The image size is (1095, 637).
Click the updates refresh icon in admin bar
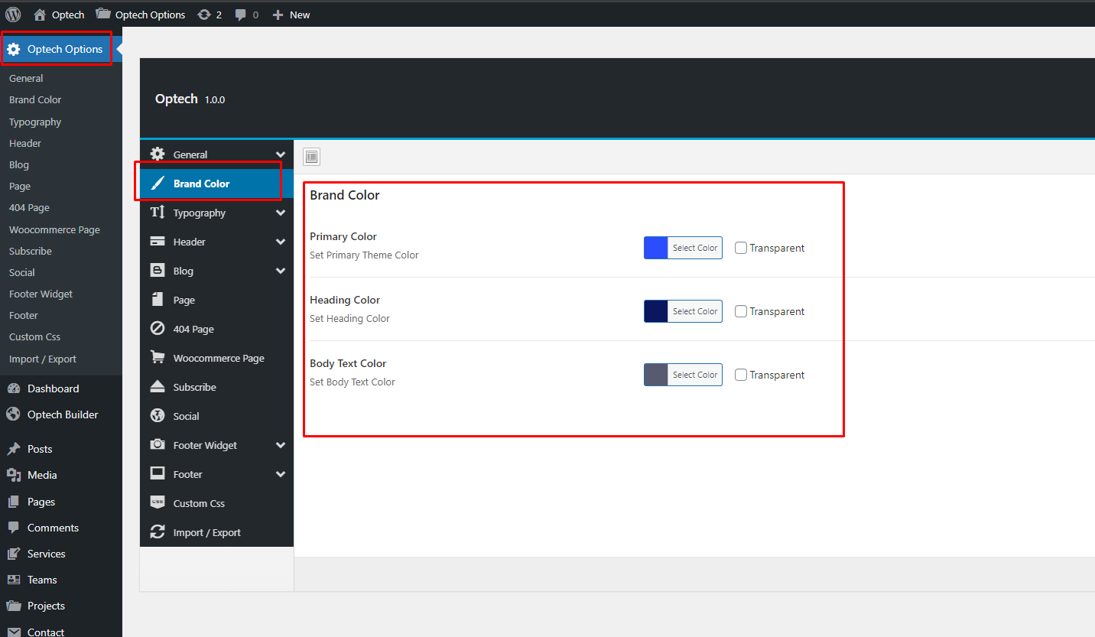[204, 15]
